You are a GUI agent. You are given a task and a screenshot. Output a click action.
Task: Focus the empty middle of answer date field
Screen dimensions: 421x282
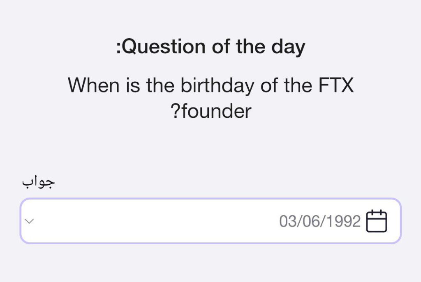(x=156, y=221)
